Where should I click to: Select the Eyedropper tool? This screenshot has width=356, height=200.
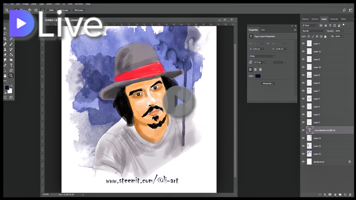[11, 39]
